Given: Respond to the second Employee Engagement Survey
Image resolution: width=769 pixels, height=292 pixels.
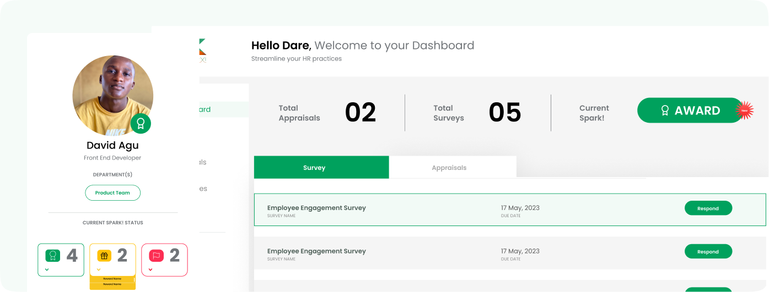Looking at the screenshot, I should point(708,251).
